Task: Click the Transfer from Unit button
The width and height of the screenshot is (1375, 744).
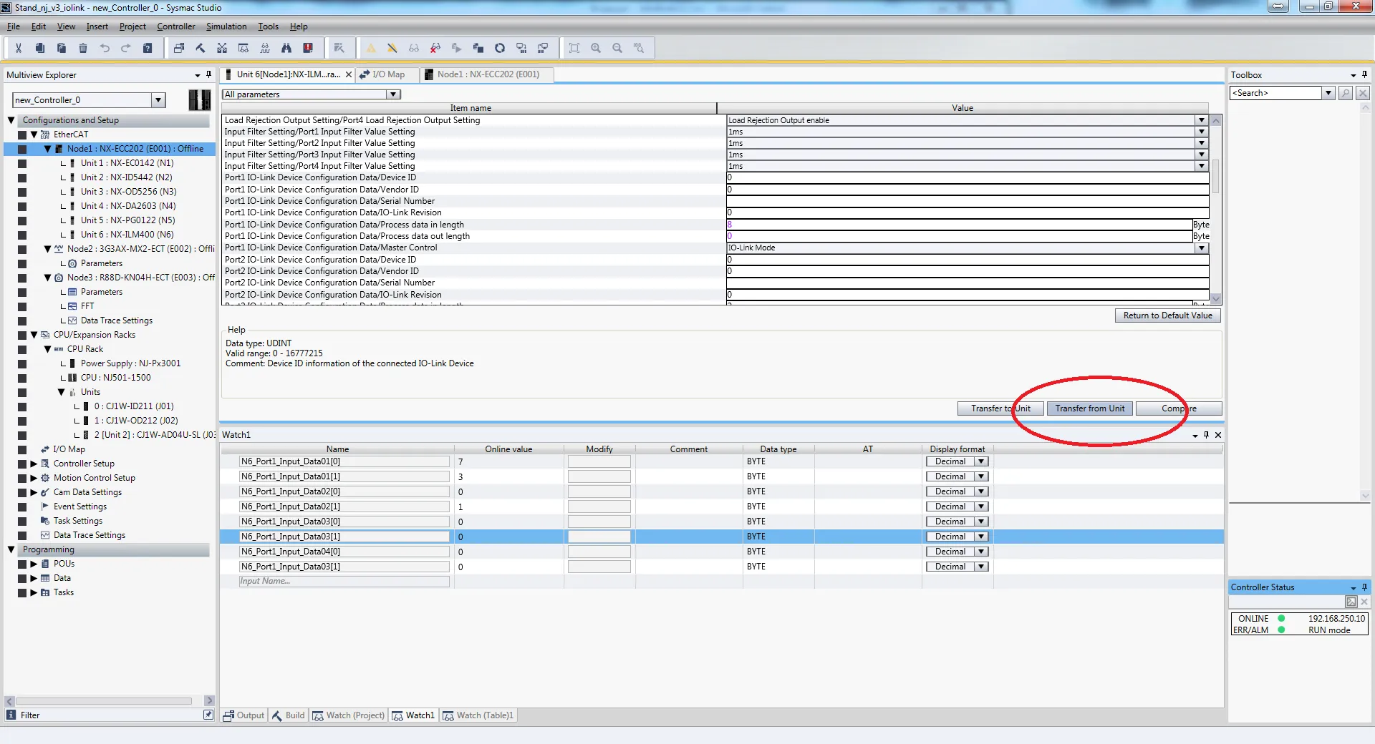Action: [1089, 408]
